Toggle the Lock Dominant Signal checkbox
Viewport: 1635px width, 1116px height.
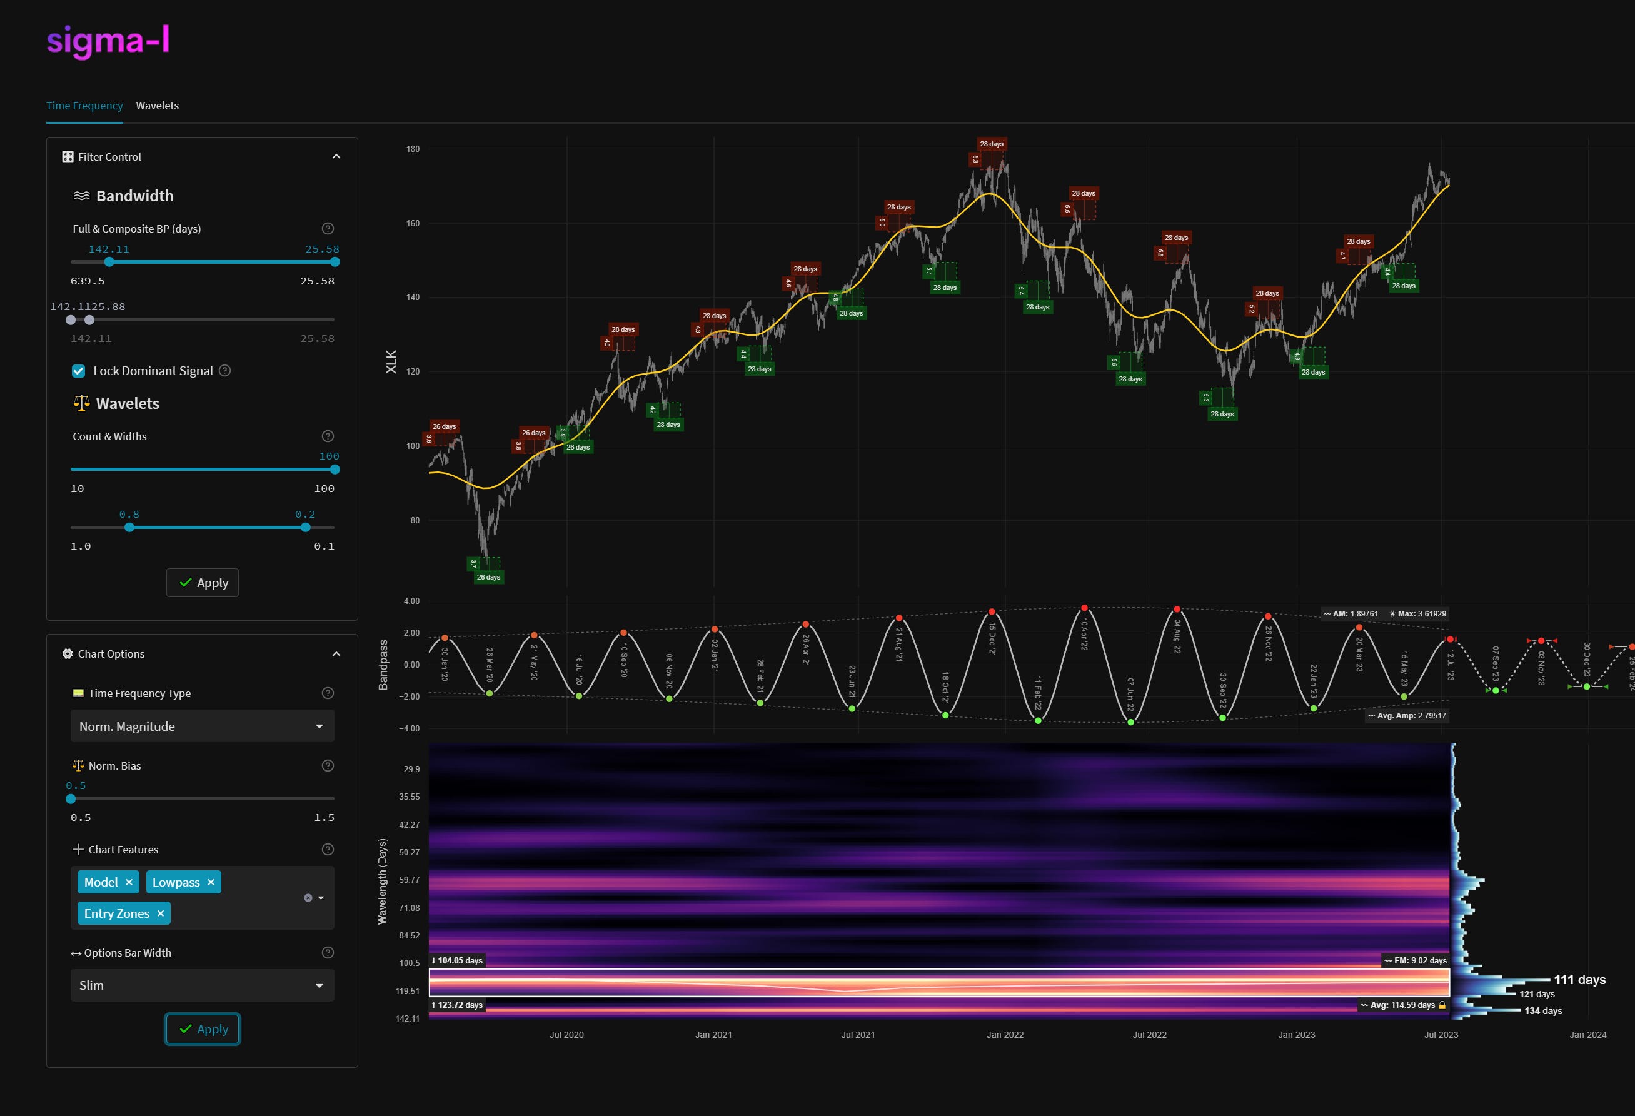pyautogui.click(x=79, y=371)
